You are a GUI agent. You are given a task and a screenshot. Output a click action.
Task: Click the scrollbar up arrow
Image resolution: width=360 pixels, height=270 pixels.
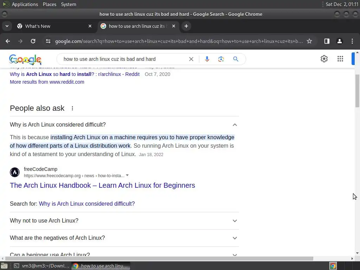click(x=357, y=53)
